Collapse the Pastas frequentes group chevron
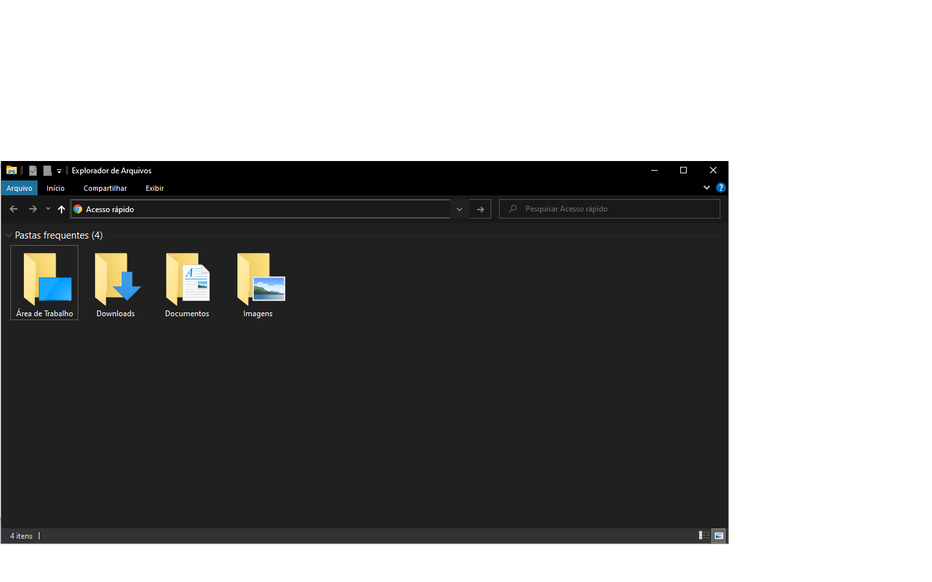Viewport: 932px width, 582px height. (8, 235)
